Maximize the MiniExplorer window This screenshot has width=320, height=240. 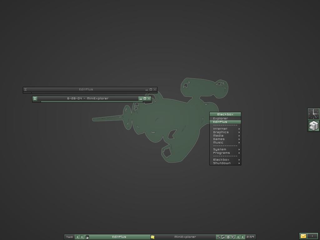pyautogui.click(x=145, y=98)
